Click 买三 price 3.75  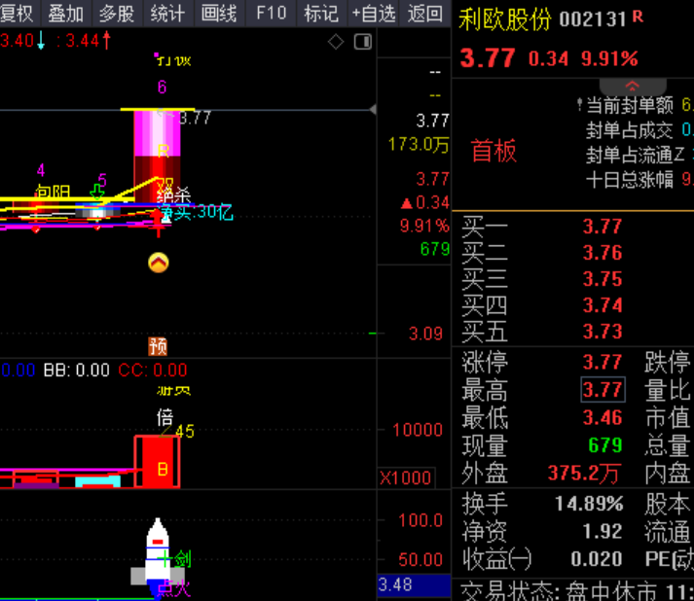point(603,278)
